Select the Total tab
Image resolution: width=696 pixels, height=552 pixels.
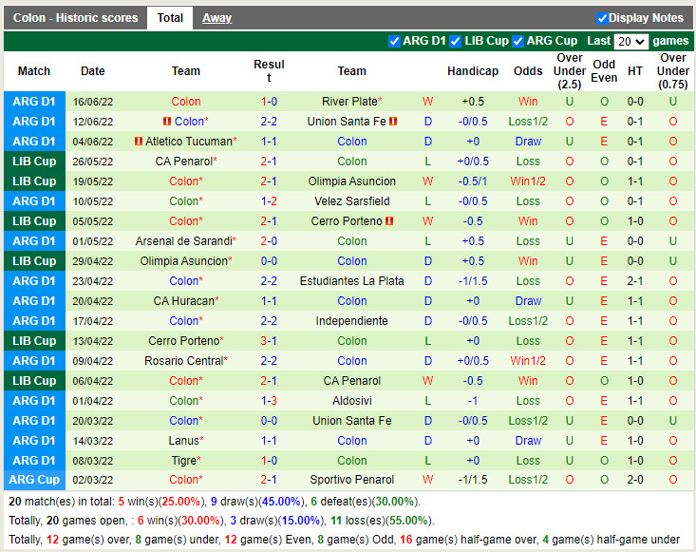[x=170, y=18]
